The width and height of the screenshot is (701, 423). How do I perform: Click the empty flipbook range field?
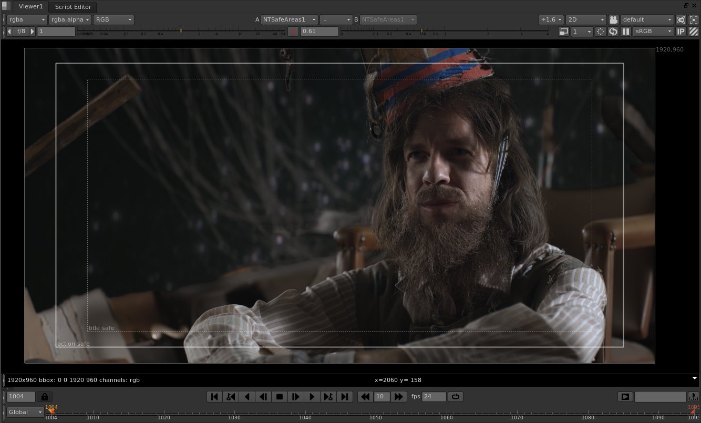[660, 397]
